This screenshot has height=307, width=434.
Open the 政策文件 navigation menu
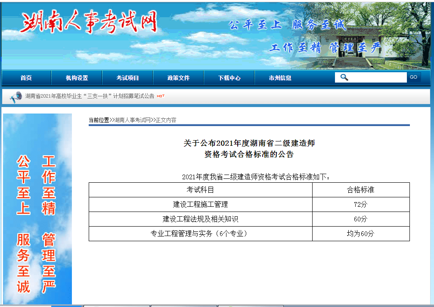coord(178,77)
